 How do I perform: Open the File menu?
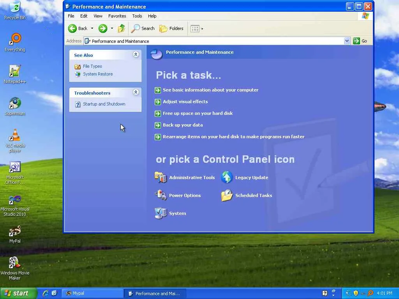[71, 16]
